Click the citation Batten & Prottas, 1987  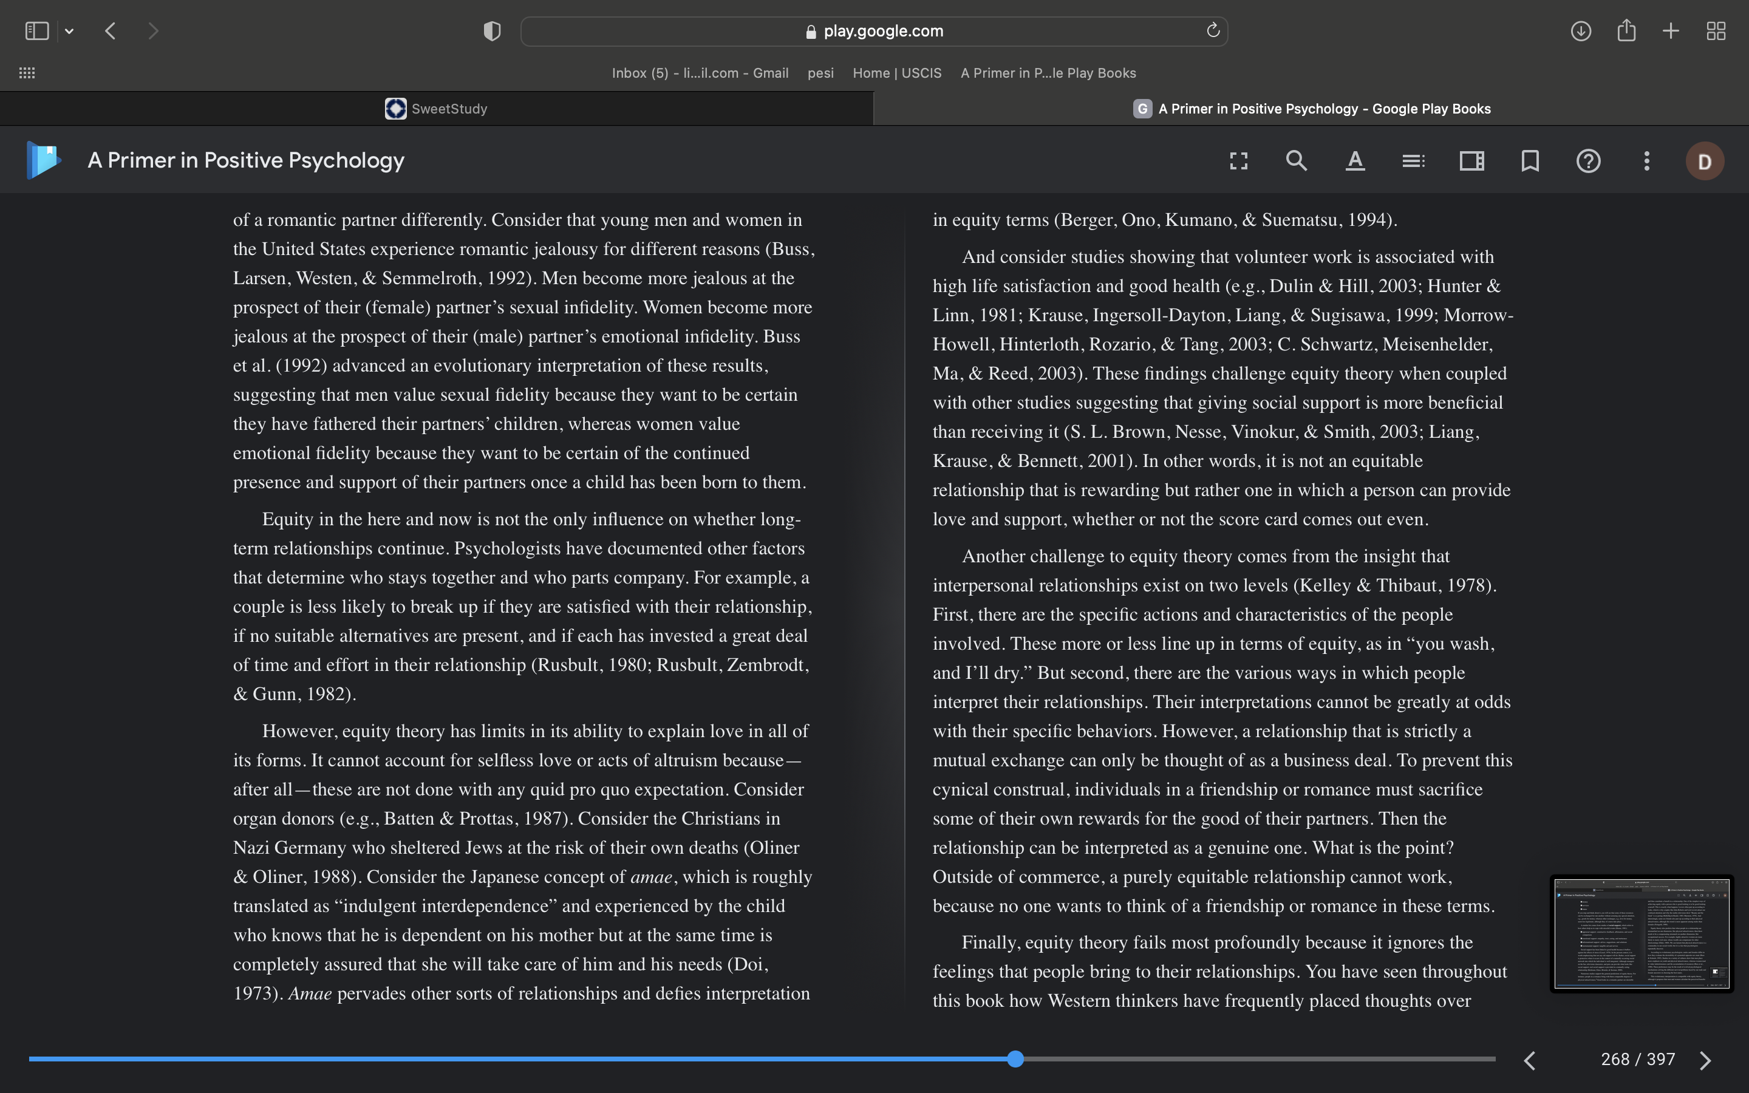coord(474,819)
